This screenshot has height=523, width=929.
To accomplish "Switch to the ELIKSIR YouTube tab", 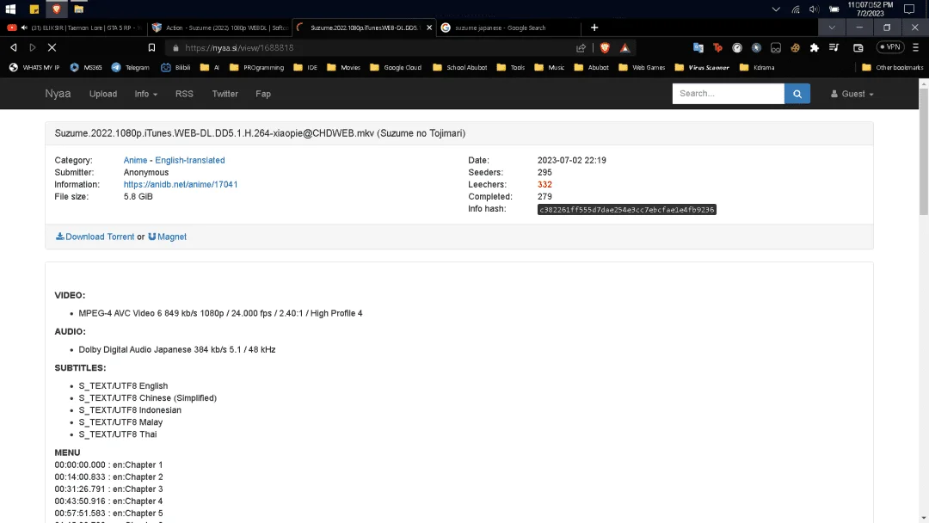I will (74, 28).
